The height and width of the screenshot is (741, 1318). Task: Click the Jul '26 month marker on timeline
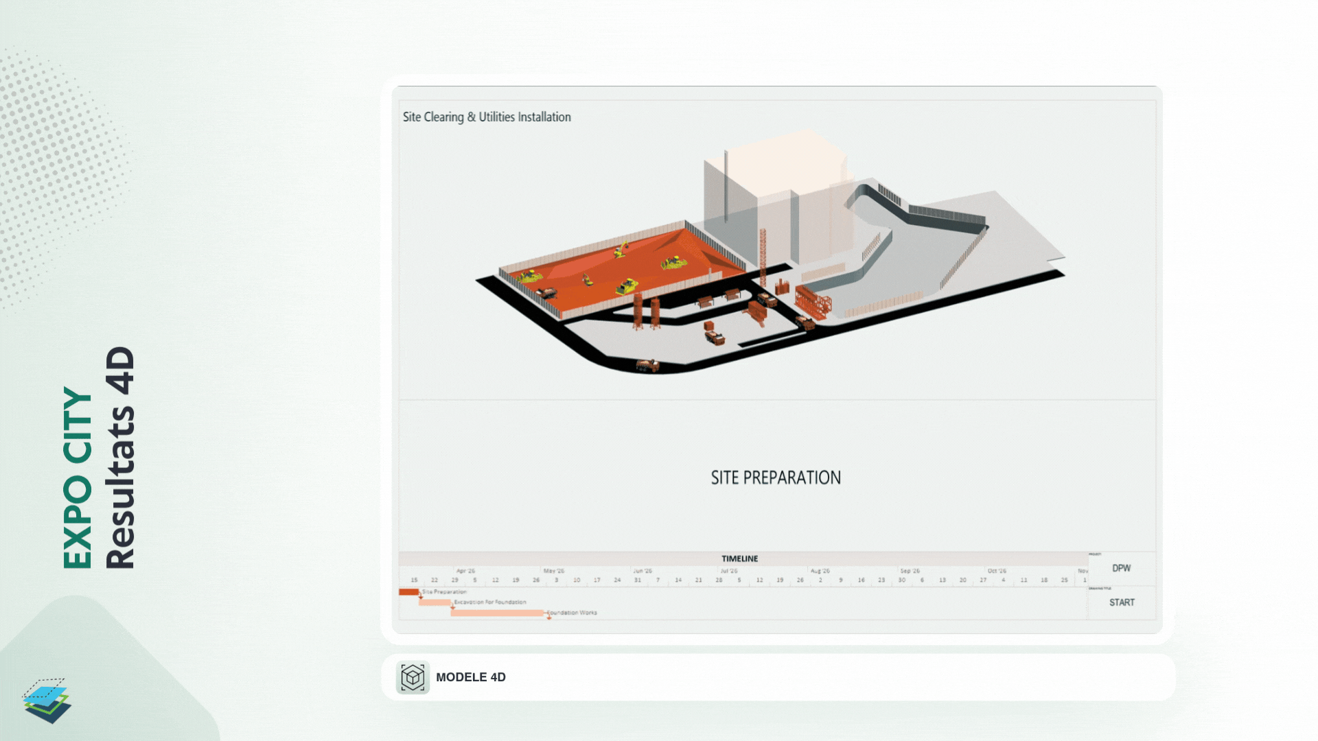pyautogui.click(x=729, y=571)
